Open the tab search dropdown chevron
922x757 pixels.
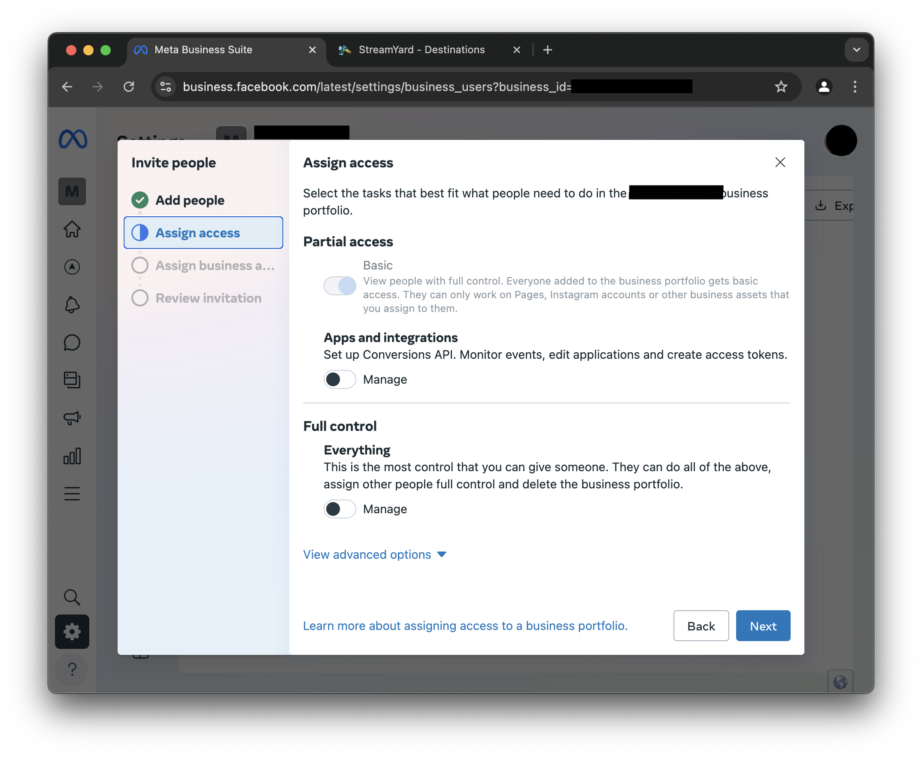coord(856,50)
